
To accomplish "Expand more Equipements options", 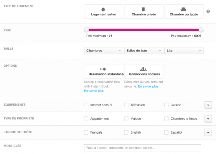I will pos(208,105).
